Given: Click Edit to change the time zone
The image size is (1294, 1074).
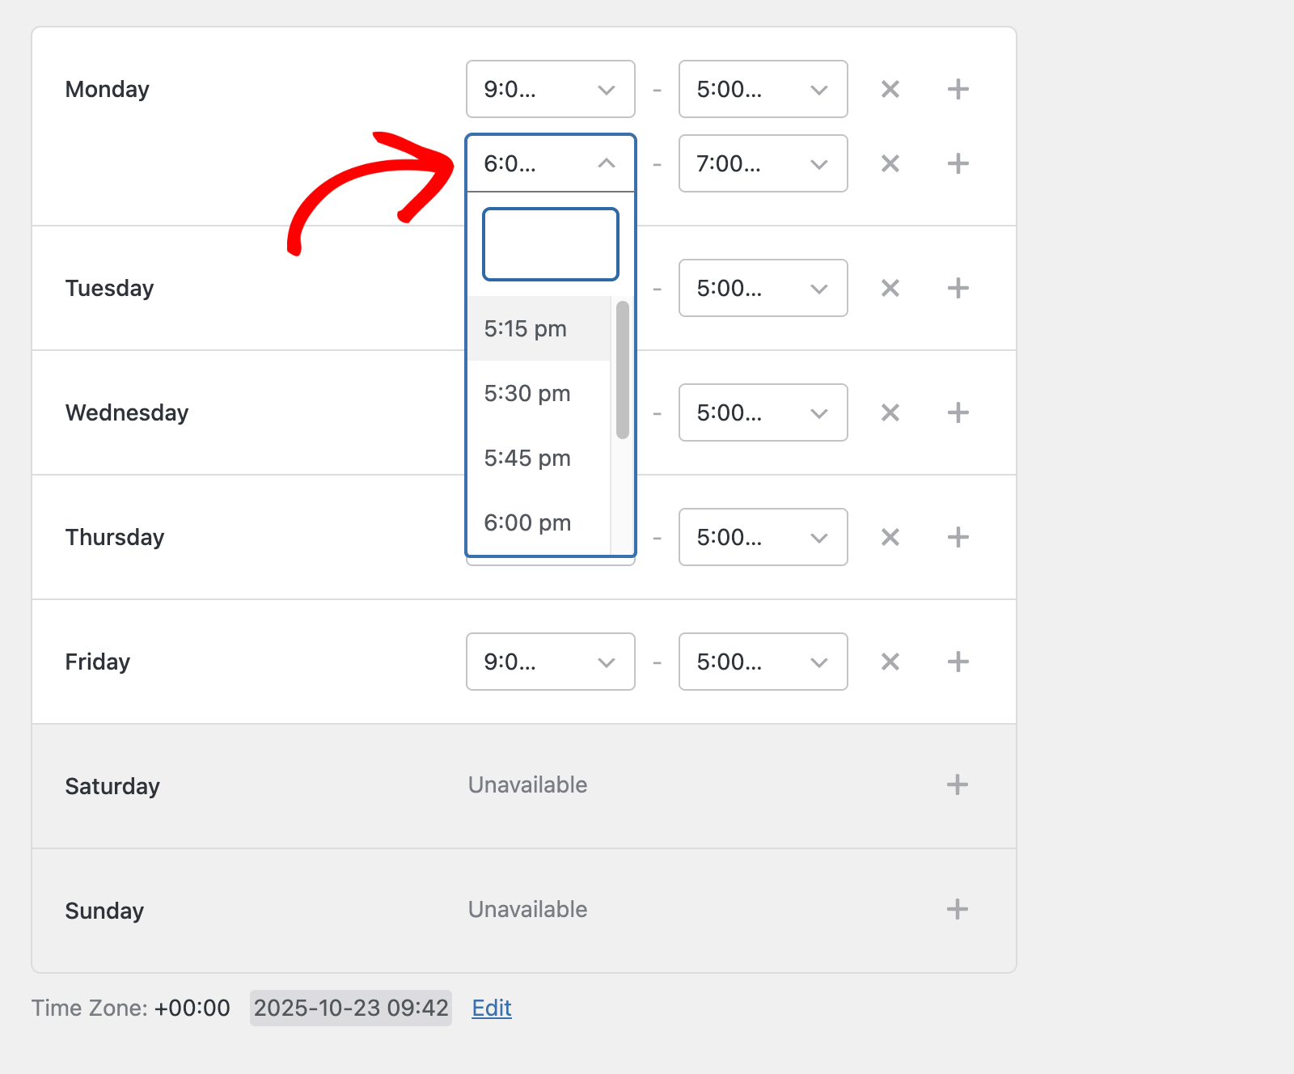Looking at the screenshot, I should coord(491,1008).
